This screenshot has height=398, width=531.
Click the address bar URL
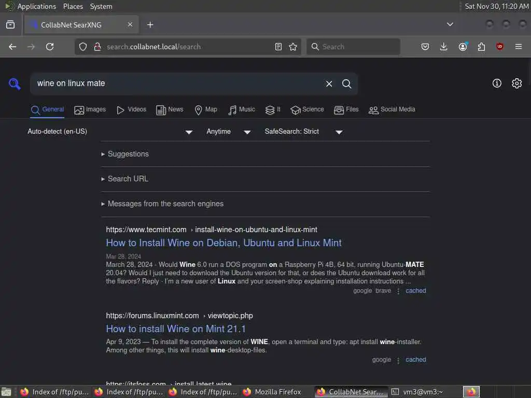click(x=153, y=47)
